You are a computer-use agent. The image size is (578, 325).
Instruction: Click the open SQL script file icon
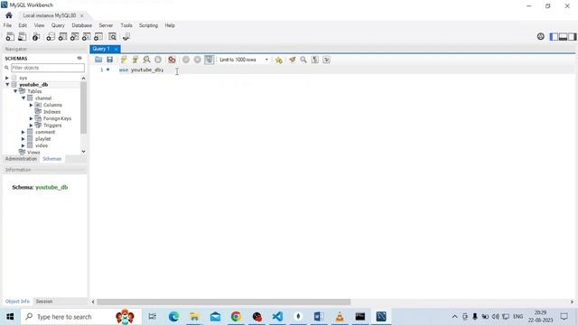(22, 36)
